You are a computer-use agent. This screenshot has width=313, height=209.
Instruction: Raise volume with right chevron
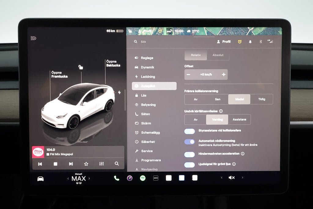(242, 177)
